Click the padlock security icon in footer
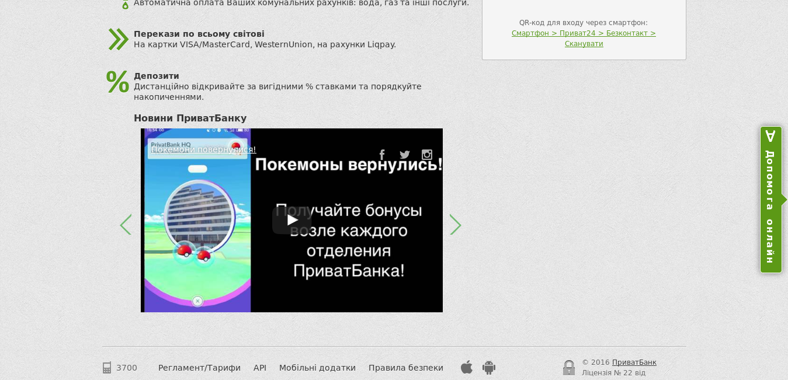This screenshot has width=788, height=380. pos(569,368)
